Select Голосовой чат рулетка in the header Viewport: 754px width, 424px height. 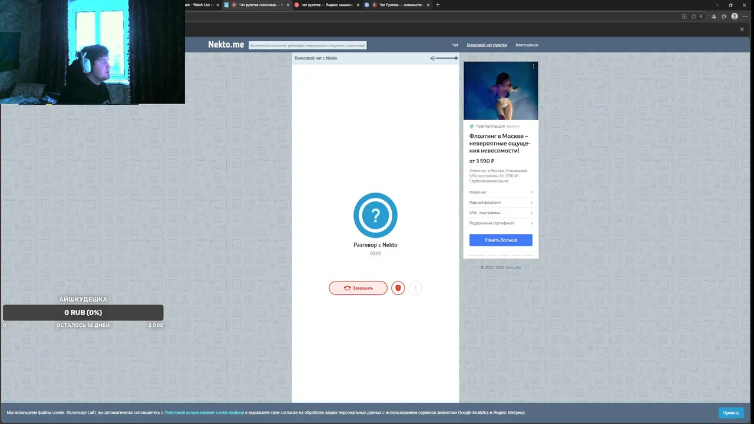(487, 45)
